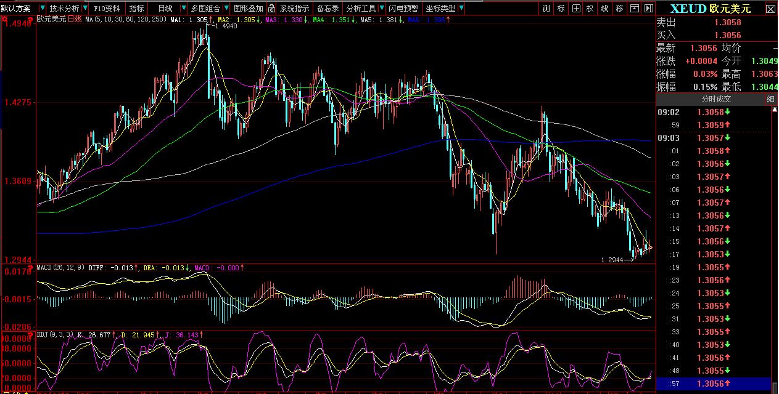This screenshot has width=779, height=394.
Task: Click the 最高 value 1.3063
Action: coord(764,74)
